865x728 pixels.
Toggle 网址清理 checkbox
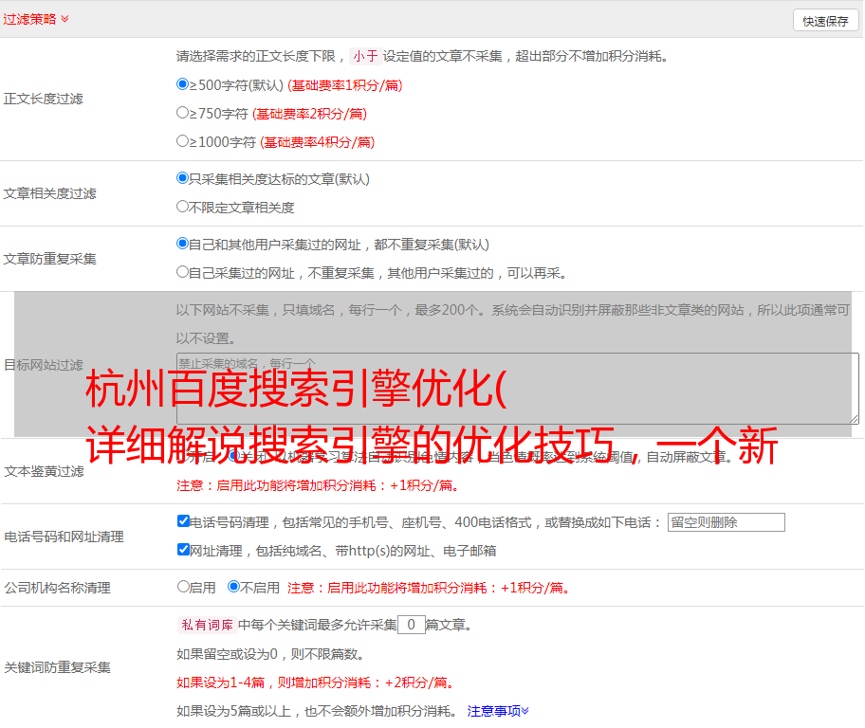click(183, 549)
